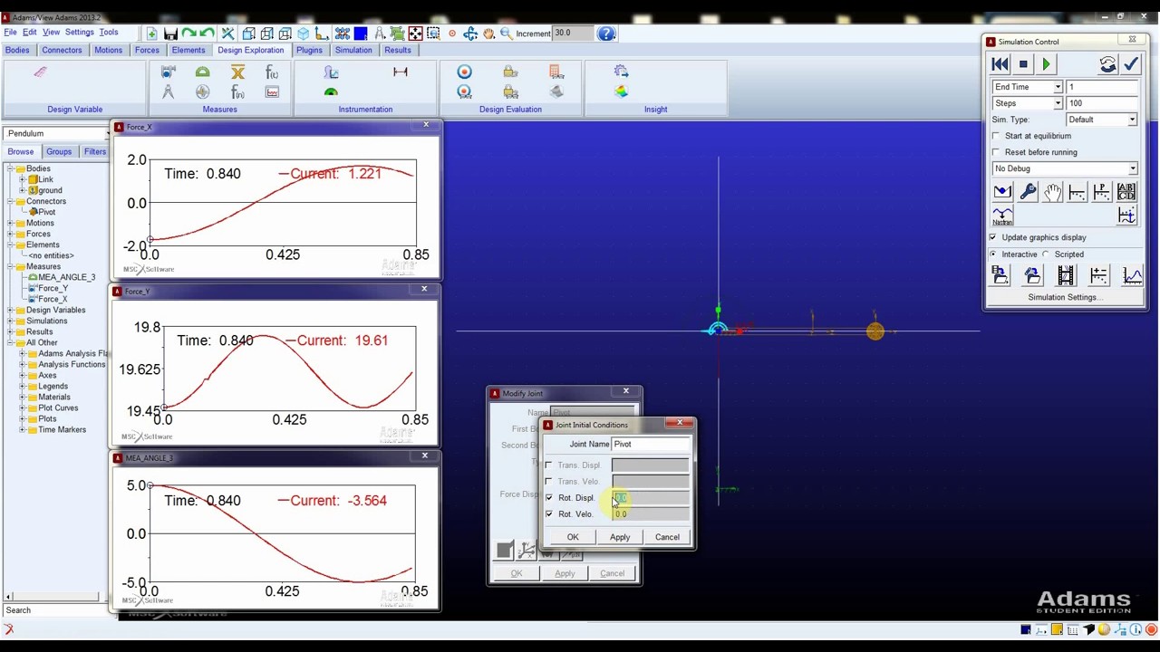Click the pan hand icon in toolbar

click(x=488, y=34)
